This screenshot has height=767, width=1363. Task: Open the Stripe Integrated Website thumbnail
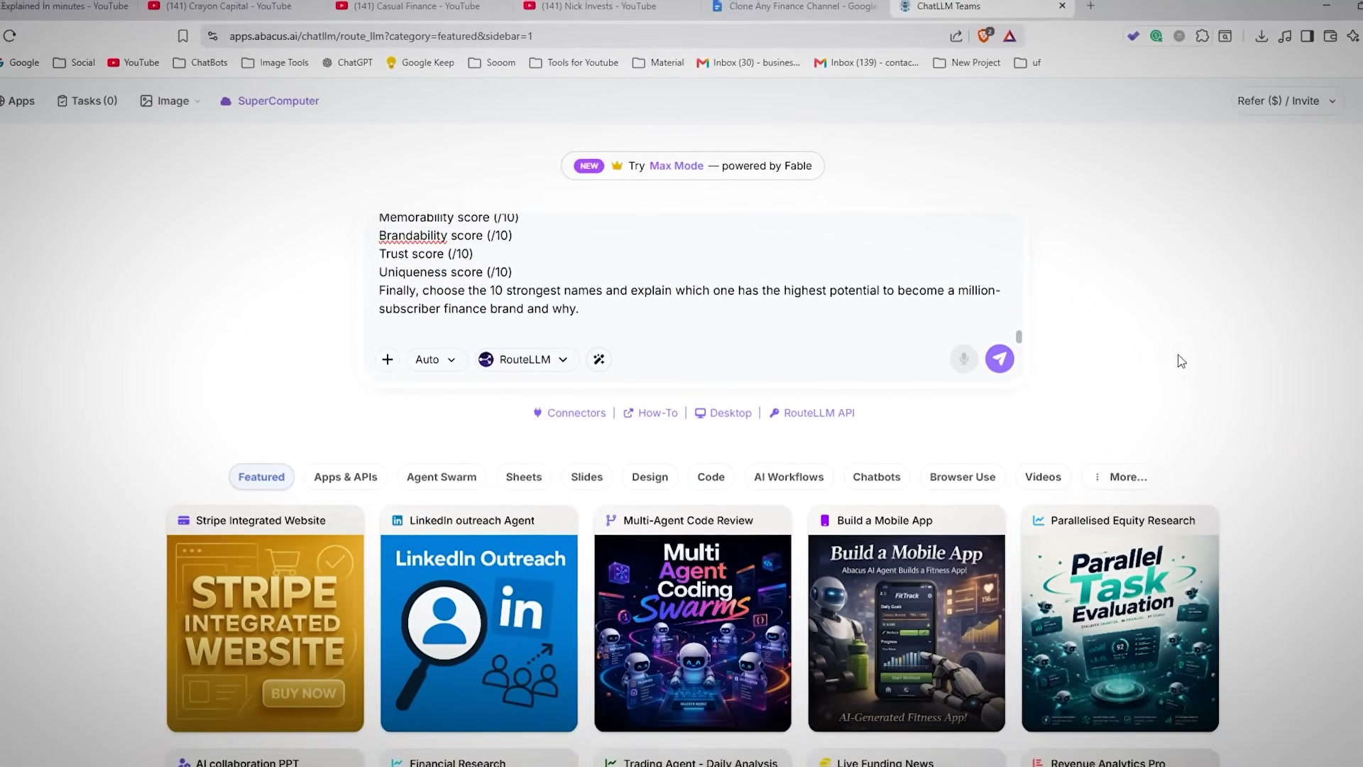pyautogui.click(x=266, y=633)
